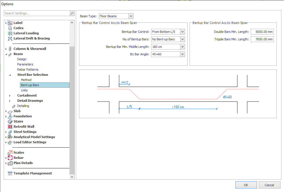The height and width of the screenshot is (192, 284).
Task: Select the Rebar Patterns item
Action: pos(28,69)
